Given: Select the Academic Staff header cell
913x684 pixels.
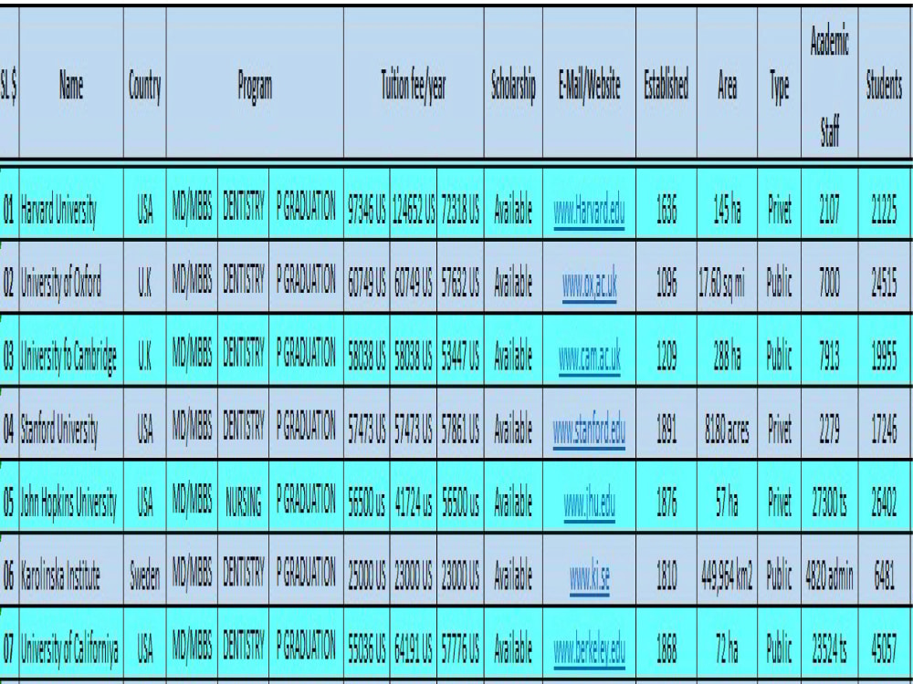Looking at the screenshot, I should (x=829, y=85).
